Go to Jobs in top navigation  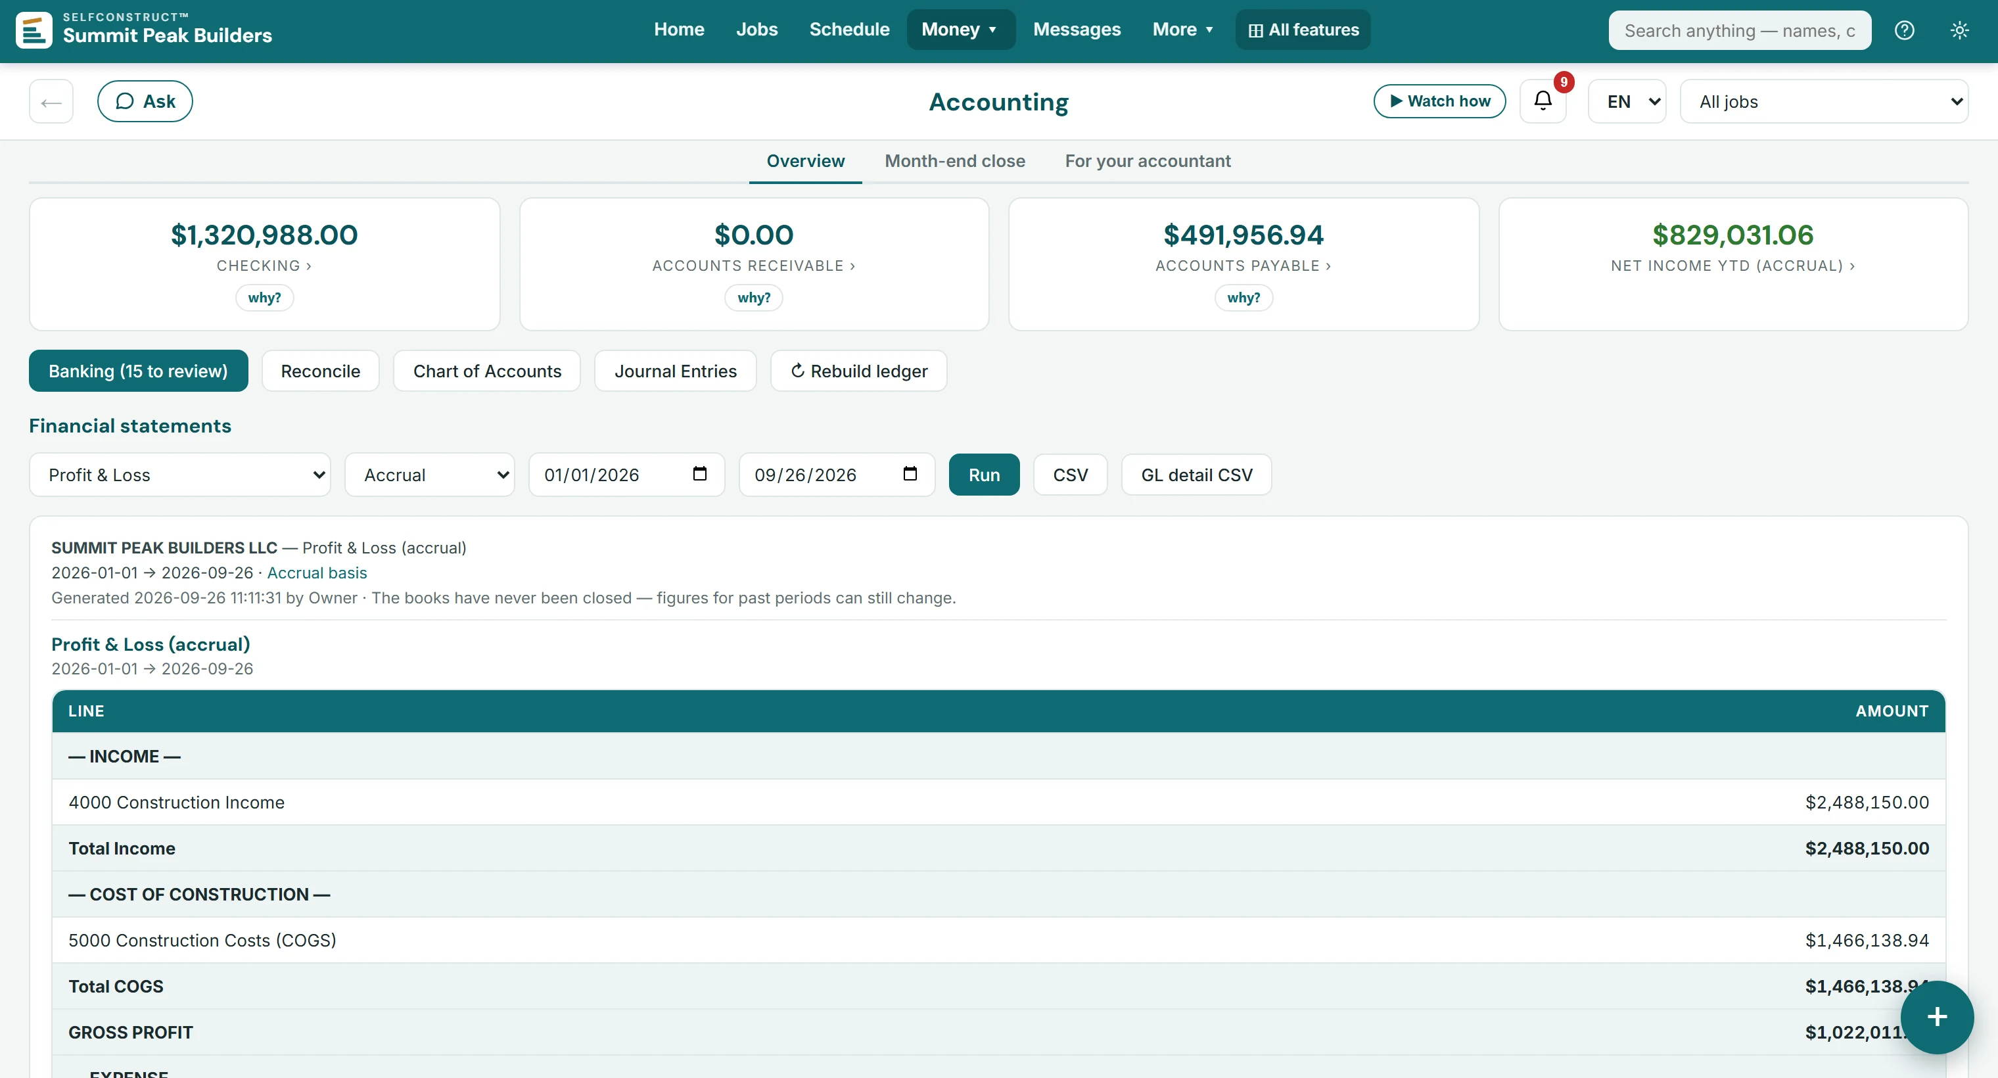756,30
